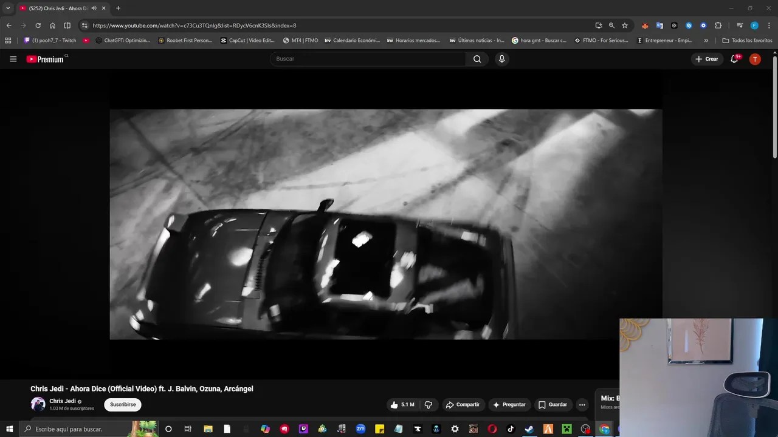This screenshot has width=778, height=437.
Task: Click the install app icon in address bar
Action: (599, 25)
